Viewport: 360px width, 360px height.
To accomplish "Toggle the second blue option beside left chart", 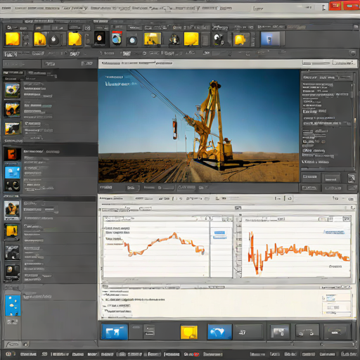I will point(219,238).
